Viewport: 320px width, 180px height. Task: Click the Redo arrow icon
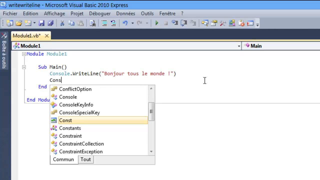pyautogui.click(x=140, y=23)
